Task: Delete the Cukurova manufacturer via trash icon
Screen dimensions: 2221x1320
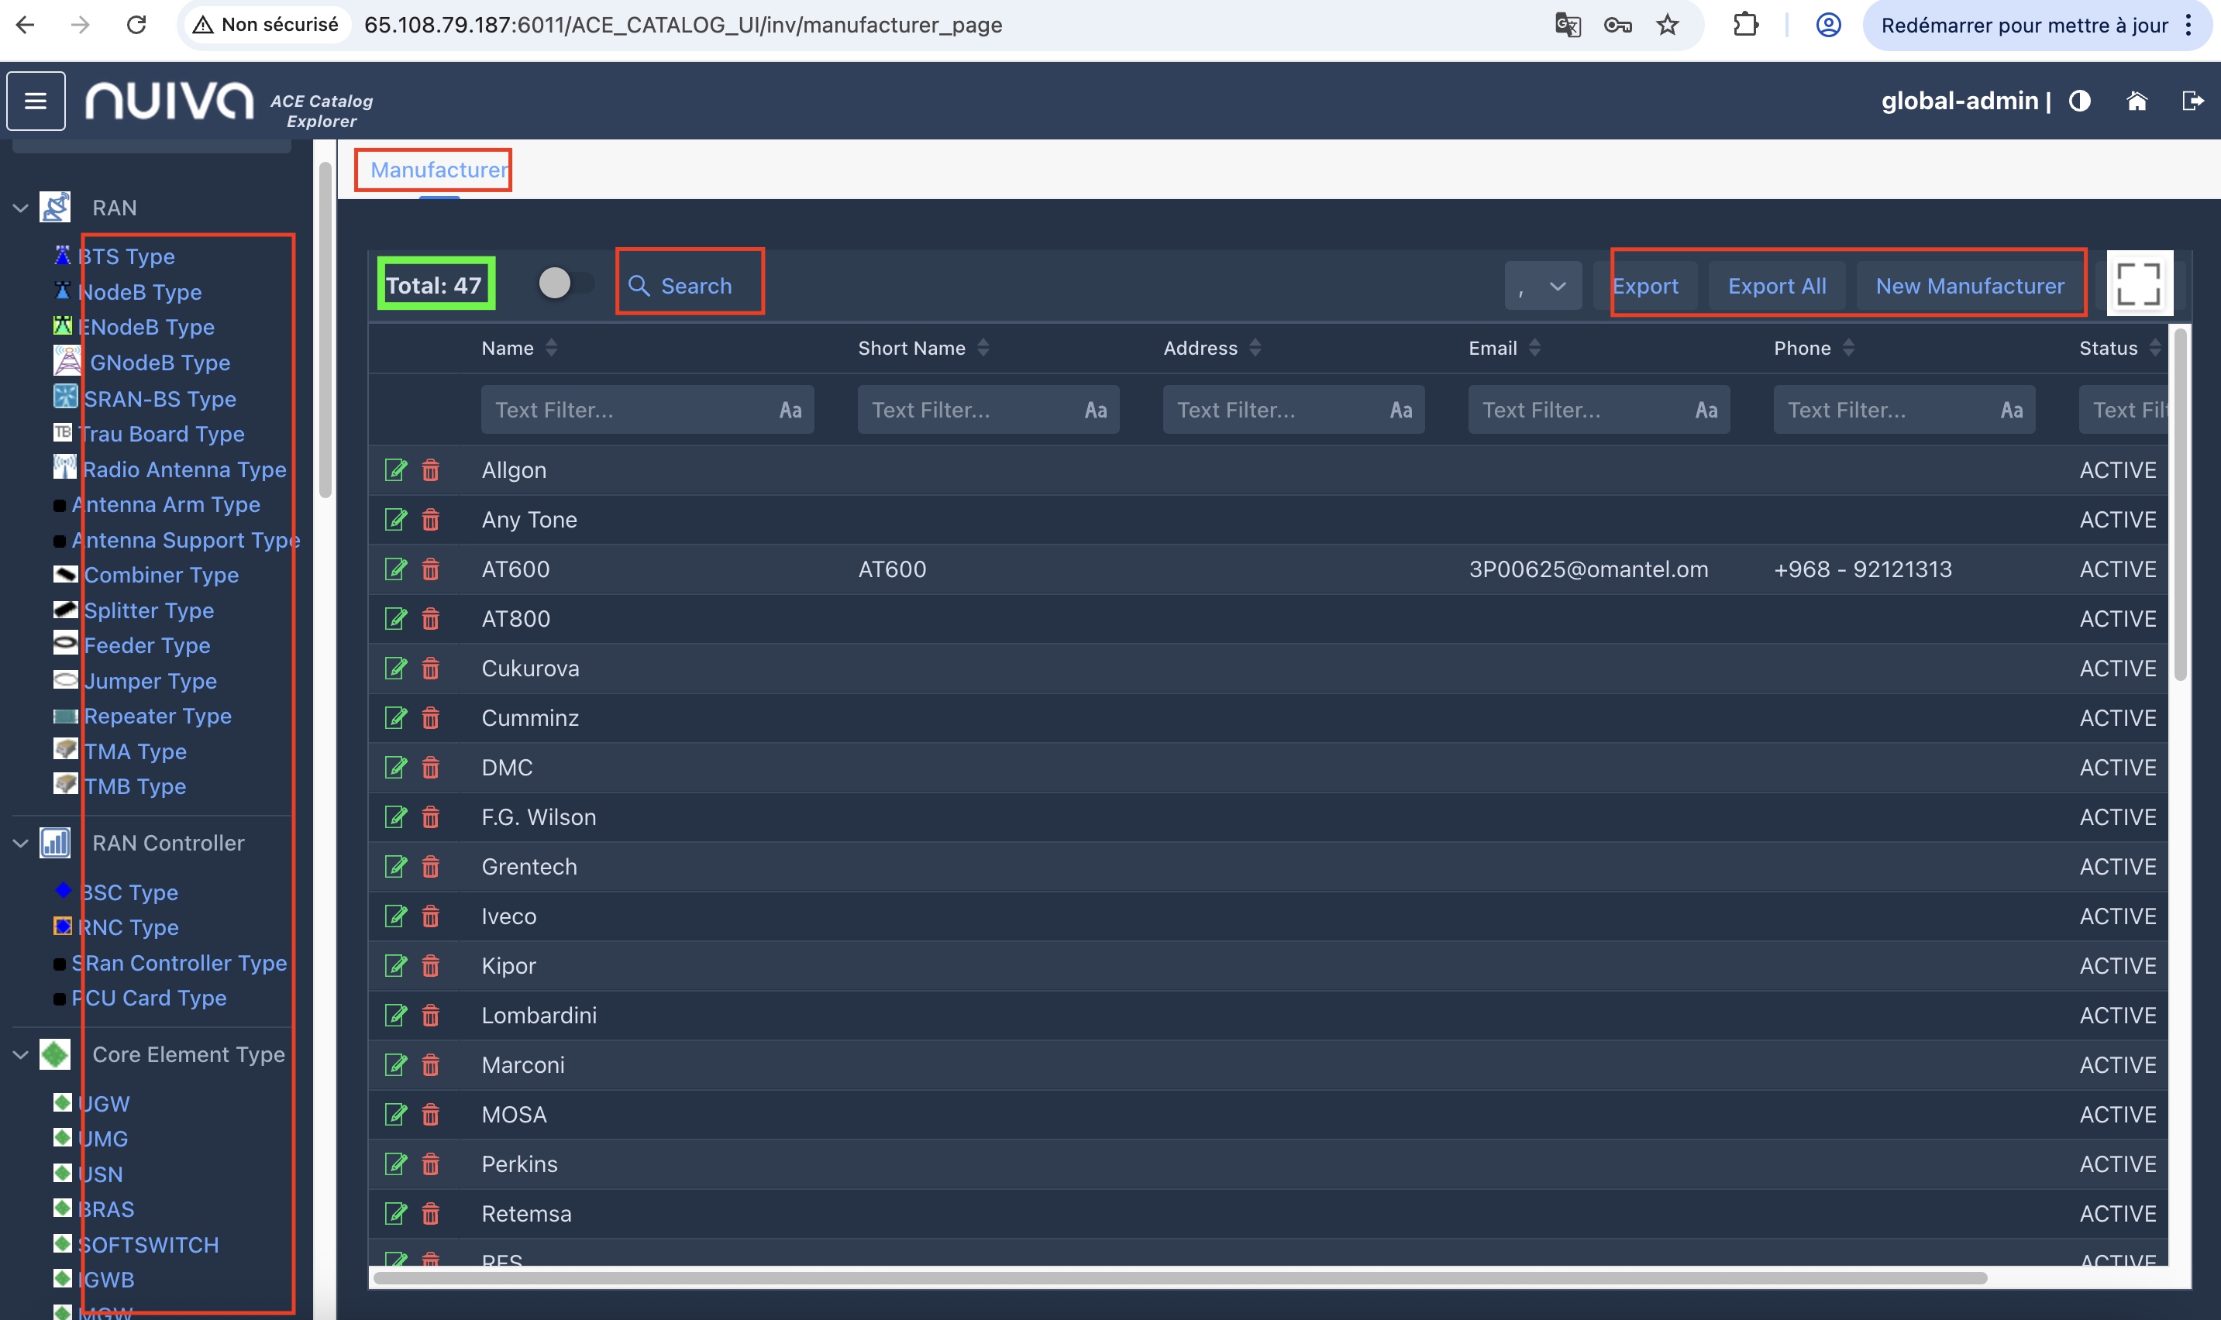Action: click(x=431, y=668)
